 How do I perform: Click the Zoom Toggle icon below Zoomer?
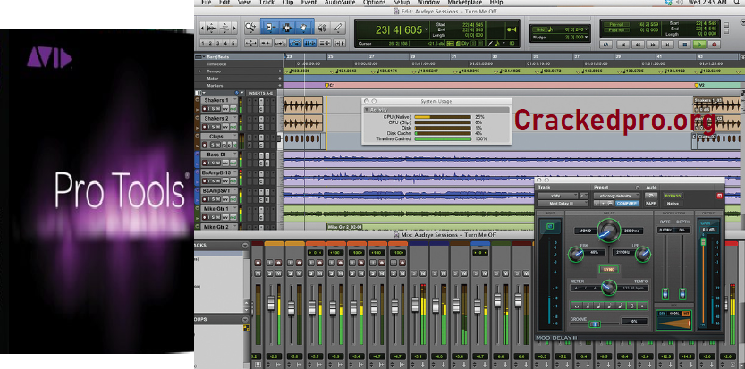tap(250, 43)
